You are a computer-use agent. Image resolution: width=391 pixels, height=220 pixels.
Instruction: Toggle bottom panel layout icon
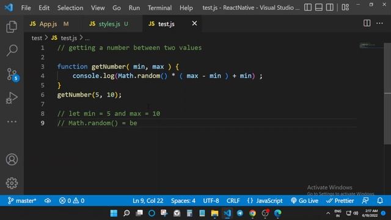coord(319,7)
